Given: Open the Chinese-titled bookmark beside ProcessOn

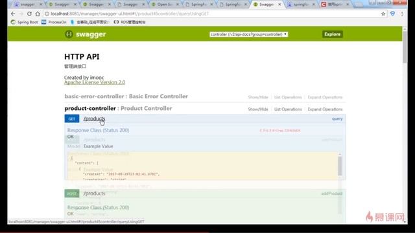Looking at the screenshot, I should tap(90, 22).
